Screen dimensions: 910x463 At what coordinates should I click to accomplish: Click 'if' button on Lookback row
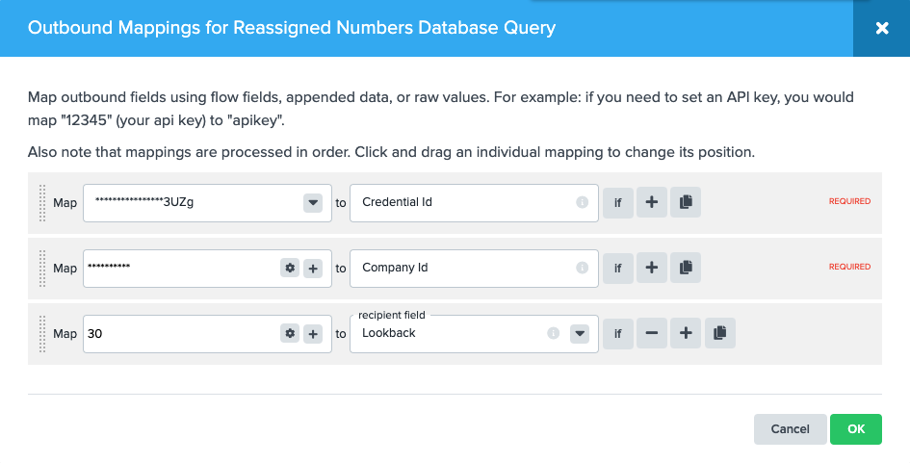coord(617,334)
